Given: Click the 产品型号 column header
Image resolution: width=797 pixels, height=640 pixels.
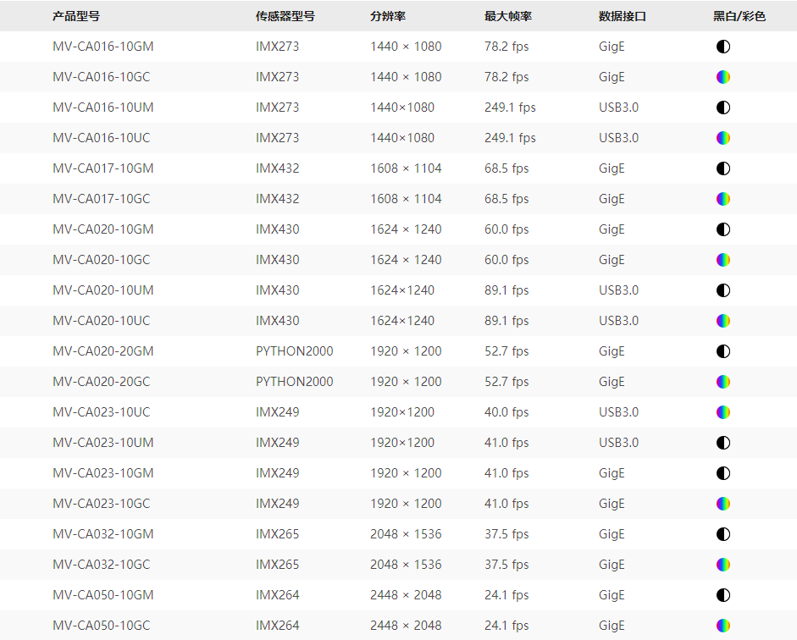Looking at the screenshot, I should coord(76,16).
